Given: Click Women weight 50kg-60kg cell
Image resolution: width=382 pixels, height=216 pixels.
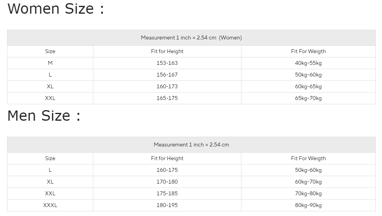Looking at the screenshot, I should 308,75.
